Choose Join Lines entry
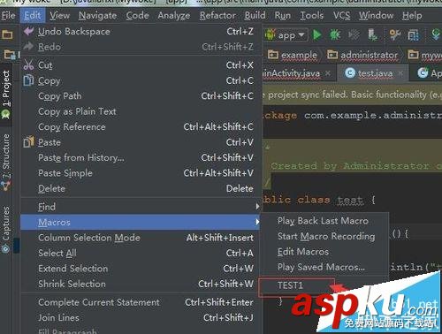This screenshot has width=442, height=334. point(139,318)
